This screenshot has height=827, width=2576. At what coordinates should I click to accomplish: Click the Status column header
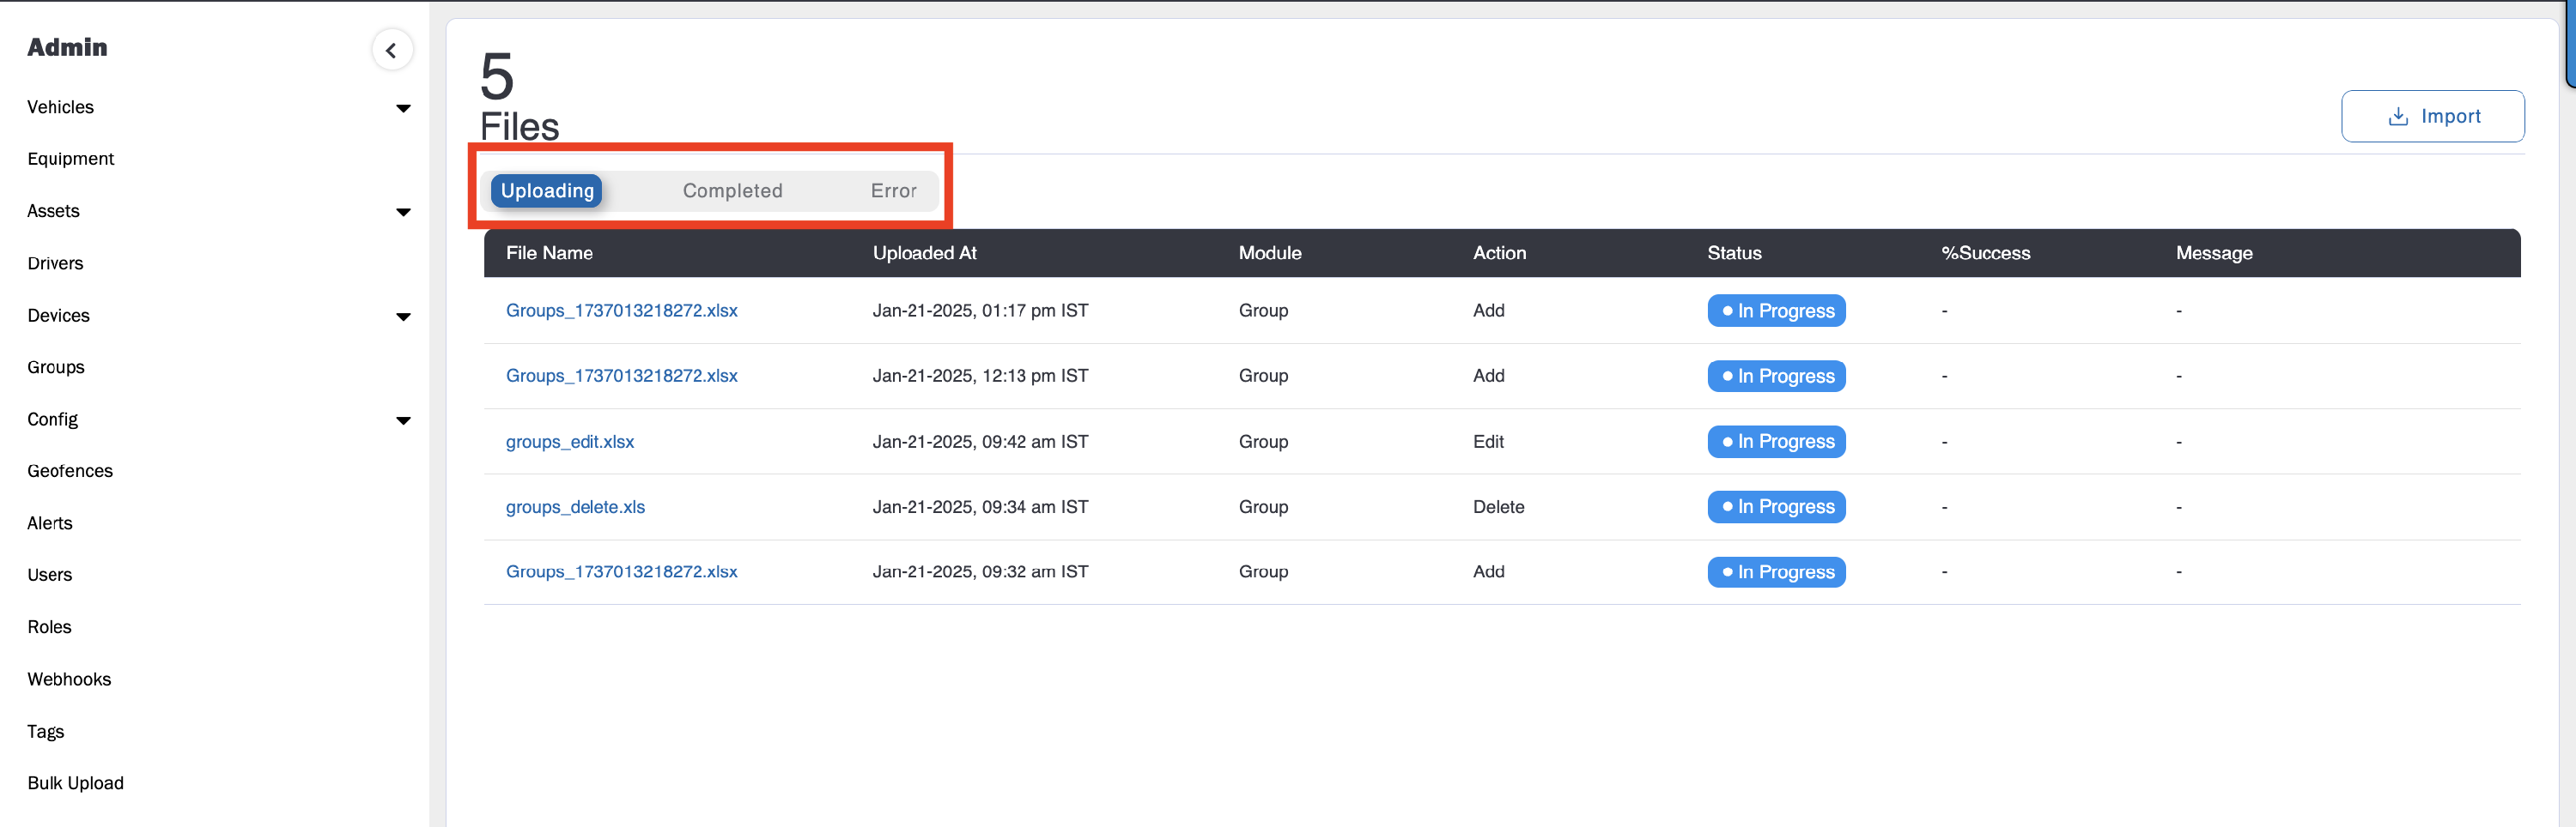pyautogui.click(x=1734, y=253)
